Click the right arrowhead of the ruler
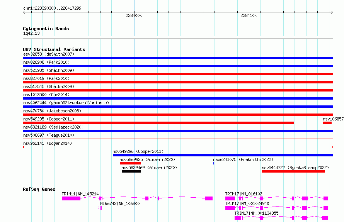 pos(332,12)
